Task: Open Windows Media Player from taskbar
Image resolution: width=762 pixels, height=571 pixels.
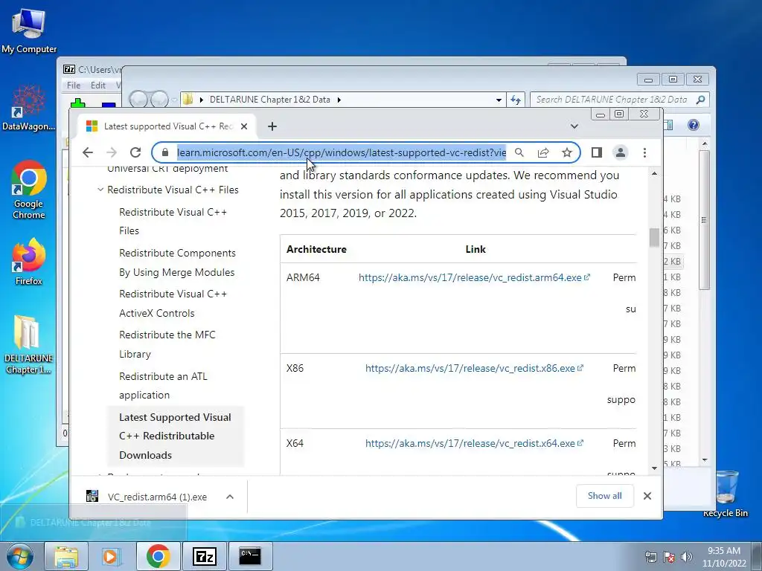Action: tap(111, 556)
